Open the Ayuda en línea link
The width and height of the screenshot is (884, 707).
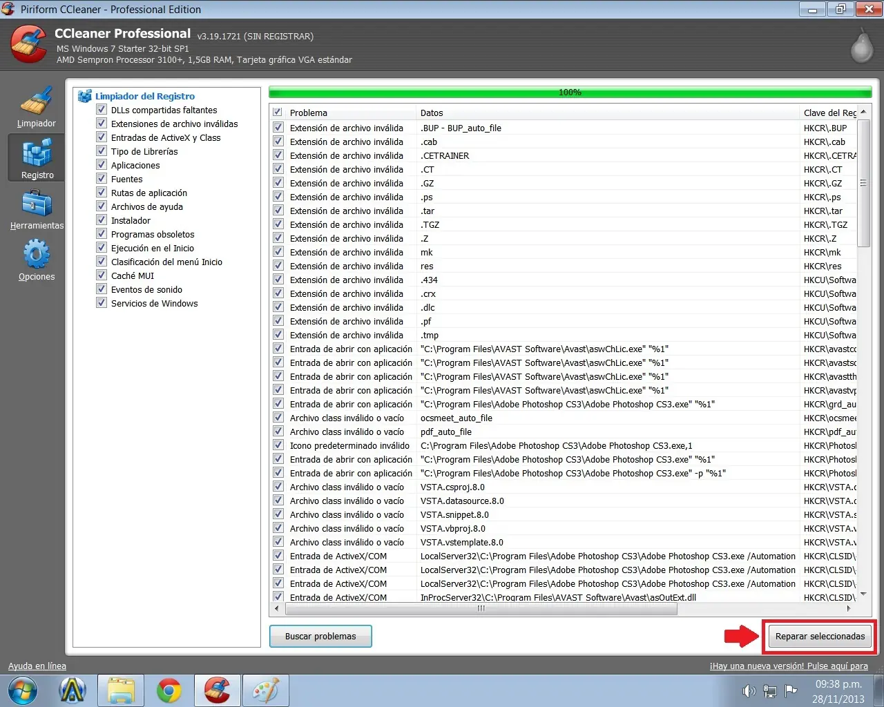point(37,666)
